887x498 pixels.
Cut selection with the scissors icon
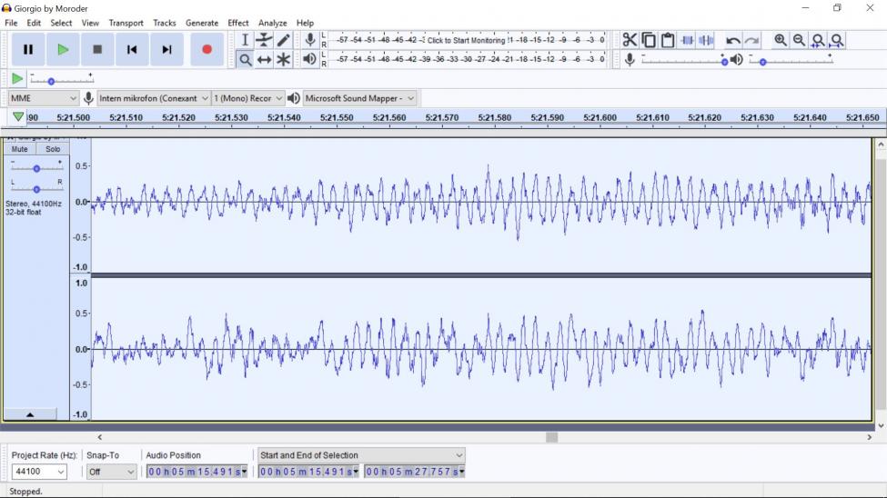630,40
